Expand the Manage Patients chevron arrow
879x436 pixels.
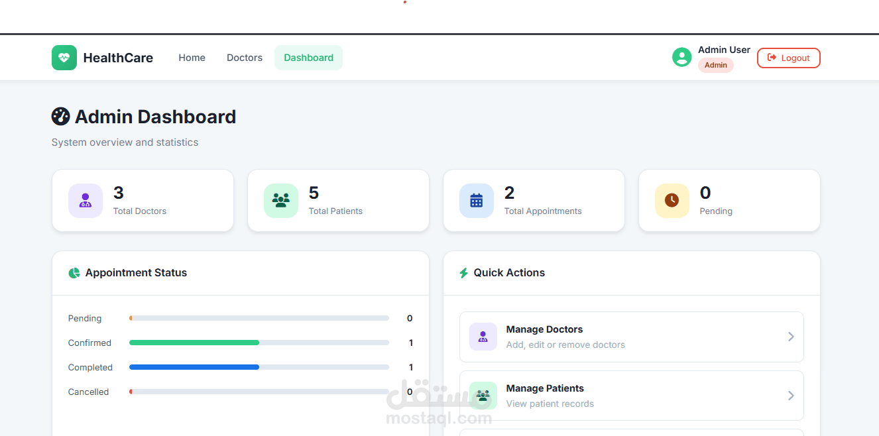coord(791,396)
